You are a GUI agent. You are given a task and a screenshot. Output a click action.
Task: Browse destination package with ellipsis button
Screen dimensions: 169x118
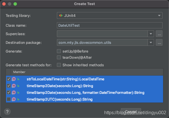(x=159, y=42)
